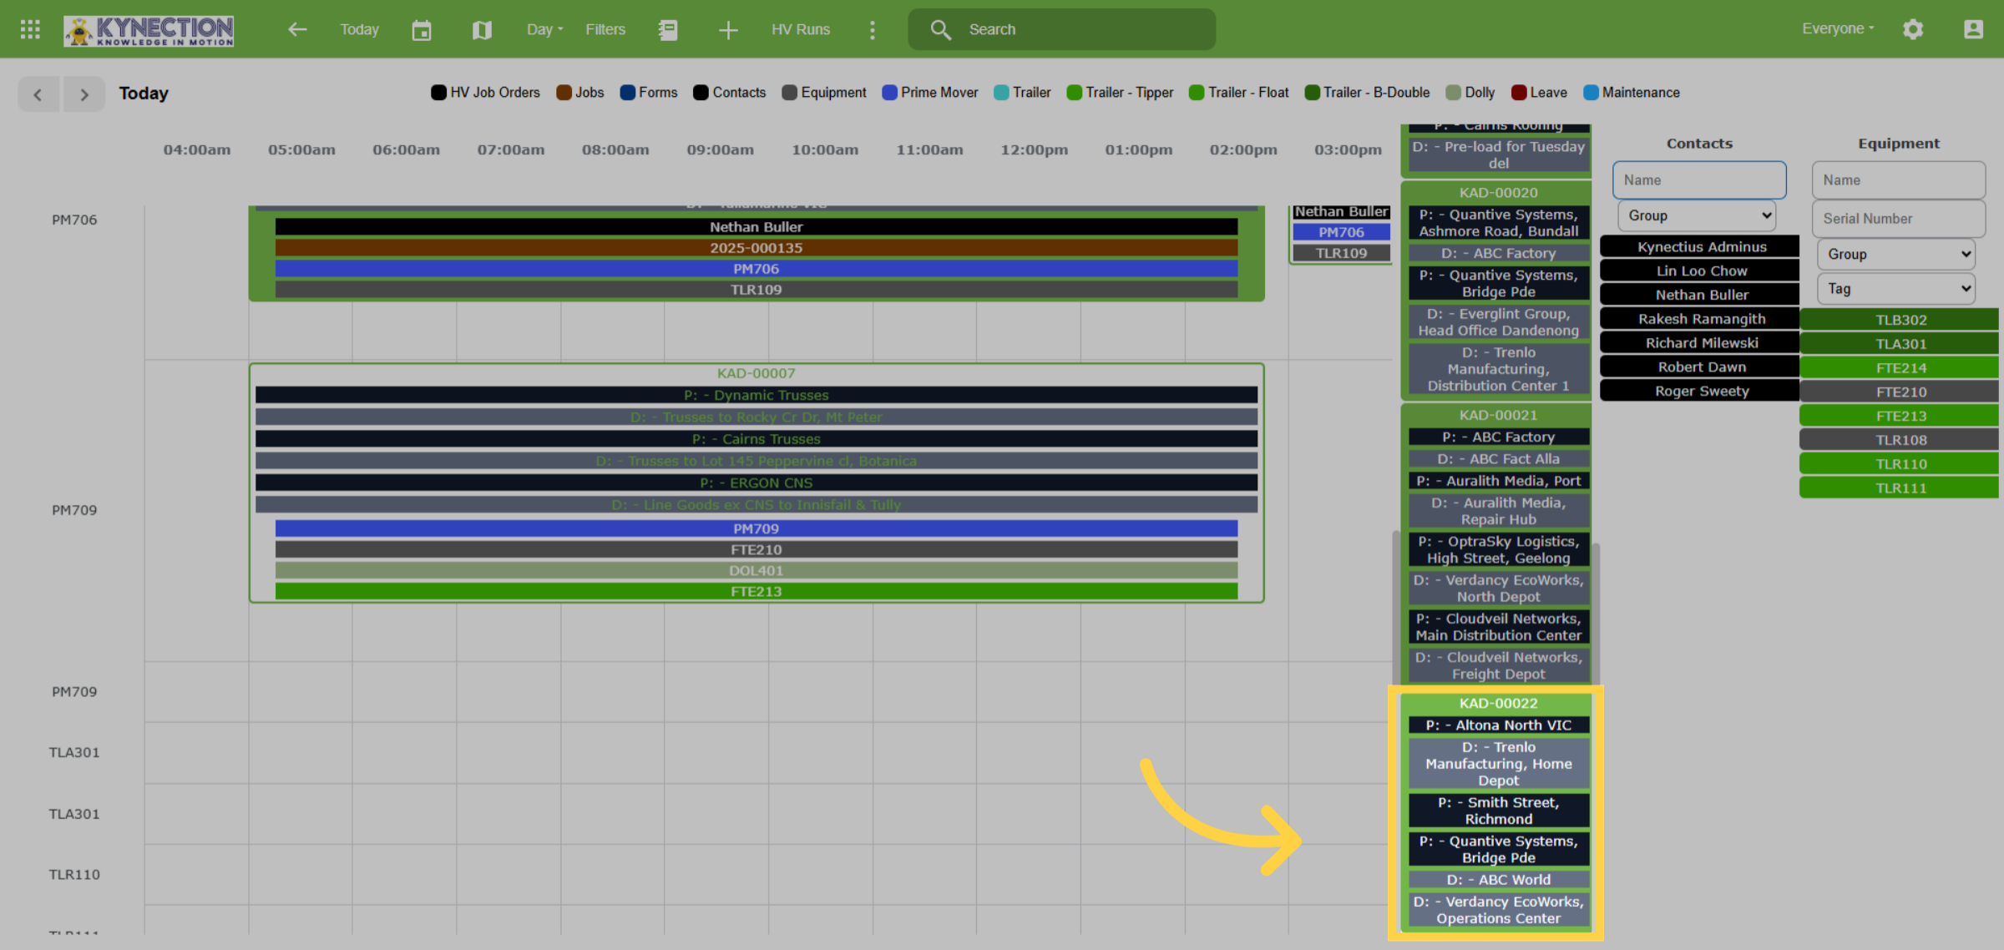Toggle Trailer - Tipper legend filter
Screen dimensions: 2004x950
click(1120, 93)
